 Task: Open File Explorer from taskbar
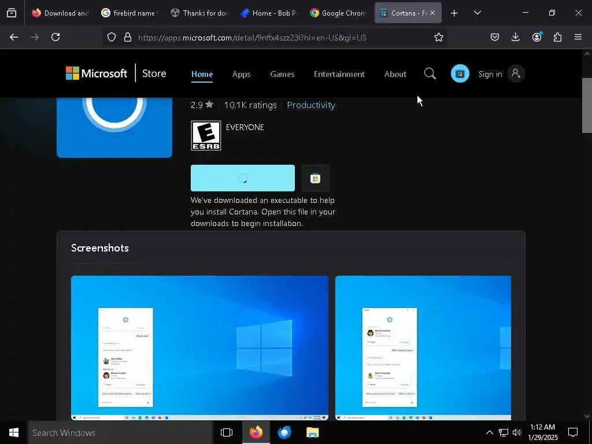312,432
